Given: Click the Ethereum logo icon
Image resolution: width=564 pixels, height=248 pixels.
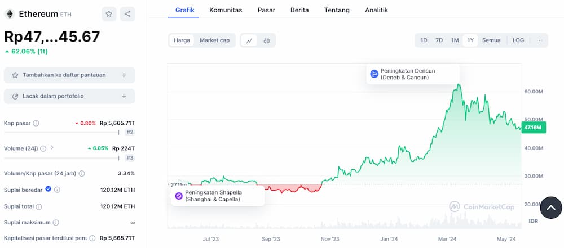Looking at the screenshot, I should (9, 14).
